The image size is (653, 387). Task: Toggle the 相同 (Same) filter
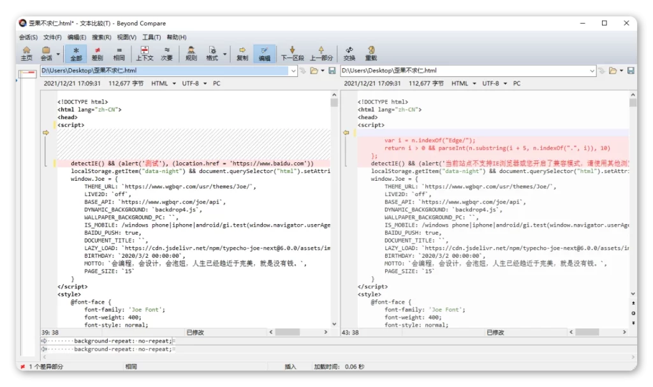[119, 53]
